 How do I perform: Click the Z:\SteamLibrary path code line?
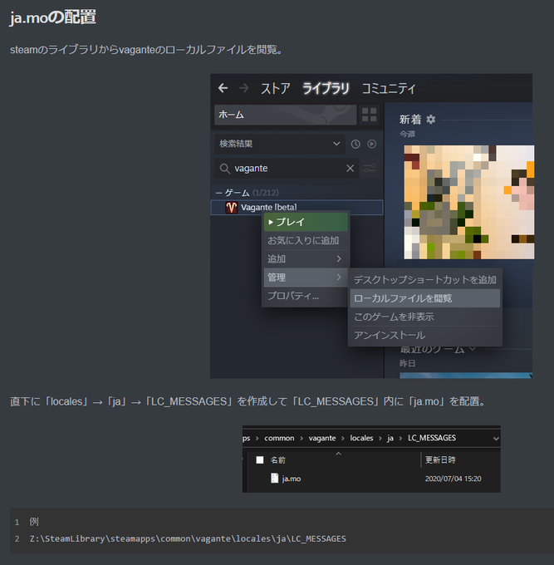point(188,538)
